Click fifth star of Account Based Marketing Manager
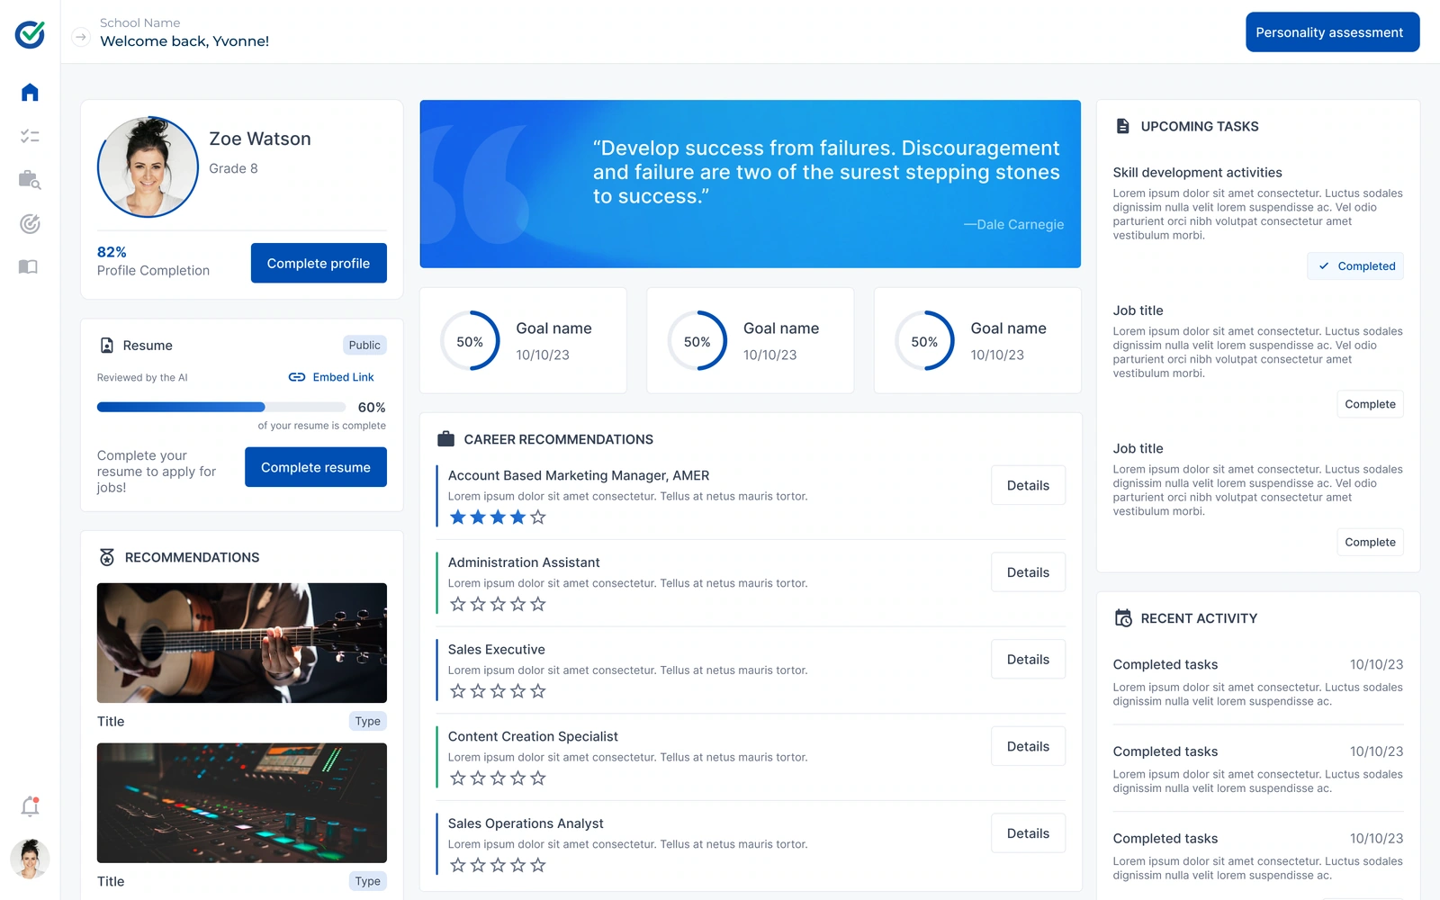This screenshot has height=900, width=1440. [x=538, y=517]
